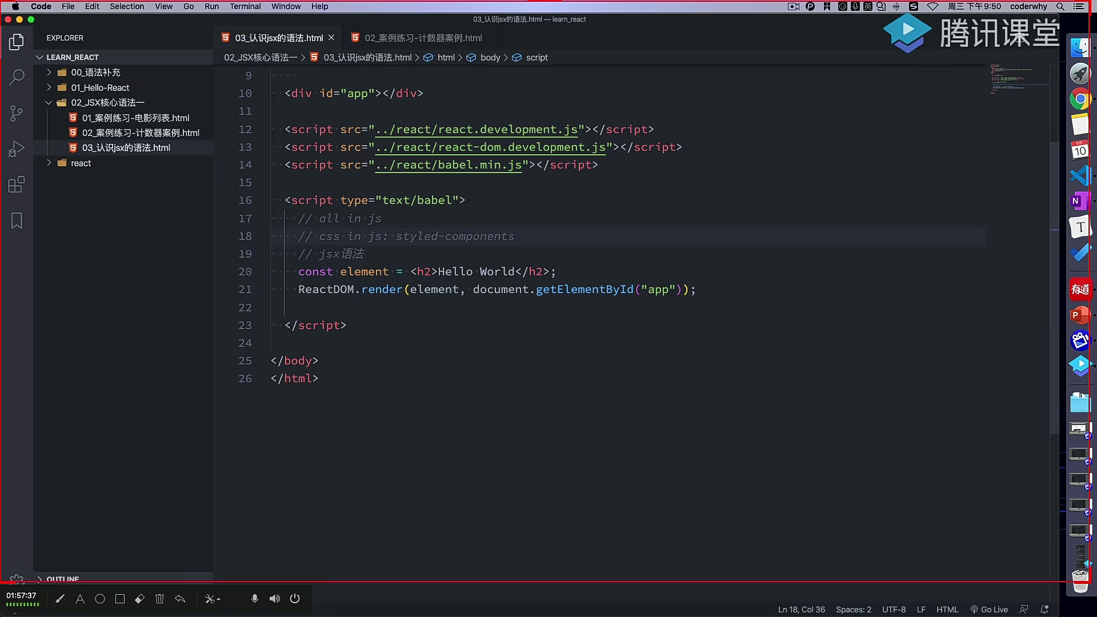Open the Run and Debug view
1097x617 pixels.
(17, 149)
